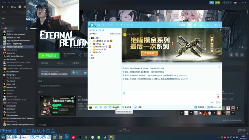
Task: Click the share icon in YY title bar
Action: point(128,25)
